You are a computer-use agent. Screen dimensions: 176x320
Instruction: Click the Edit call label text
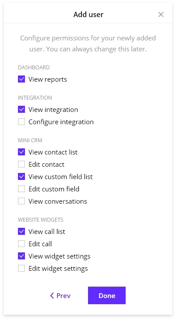pyautogui.click(x=40, y=244)
